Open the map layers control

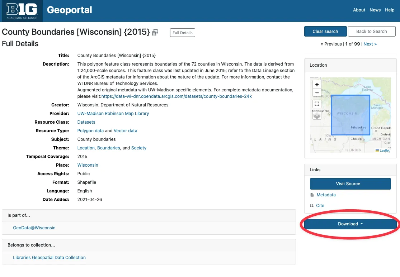(317, 115)
